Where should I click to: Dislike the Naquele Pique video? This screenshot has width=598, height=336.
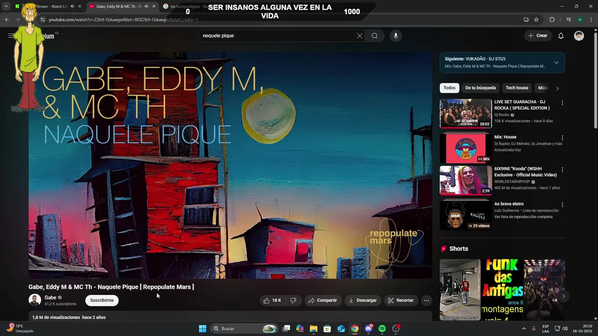[x=293, y=301]
